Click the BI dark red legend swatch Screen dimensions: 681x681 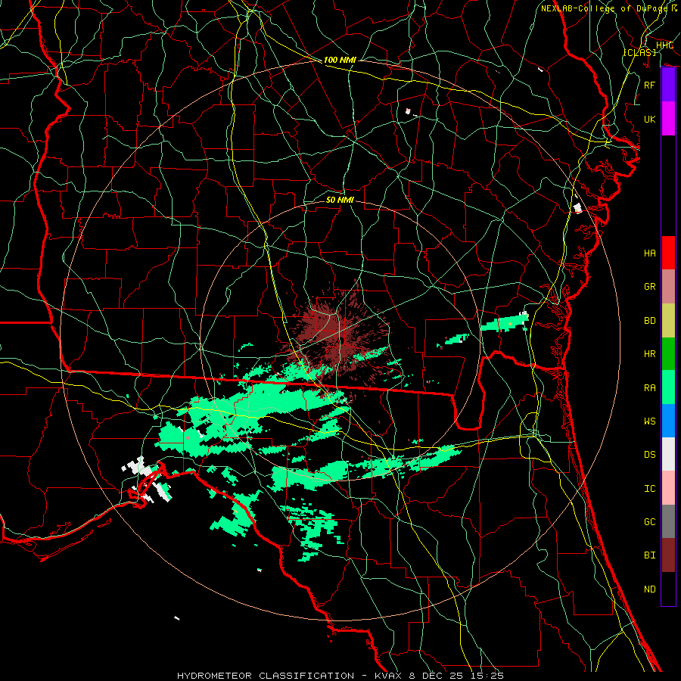668,555
